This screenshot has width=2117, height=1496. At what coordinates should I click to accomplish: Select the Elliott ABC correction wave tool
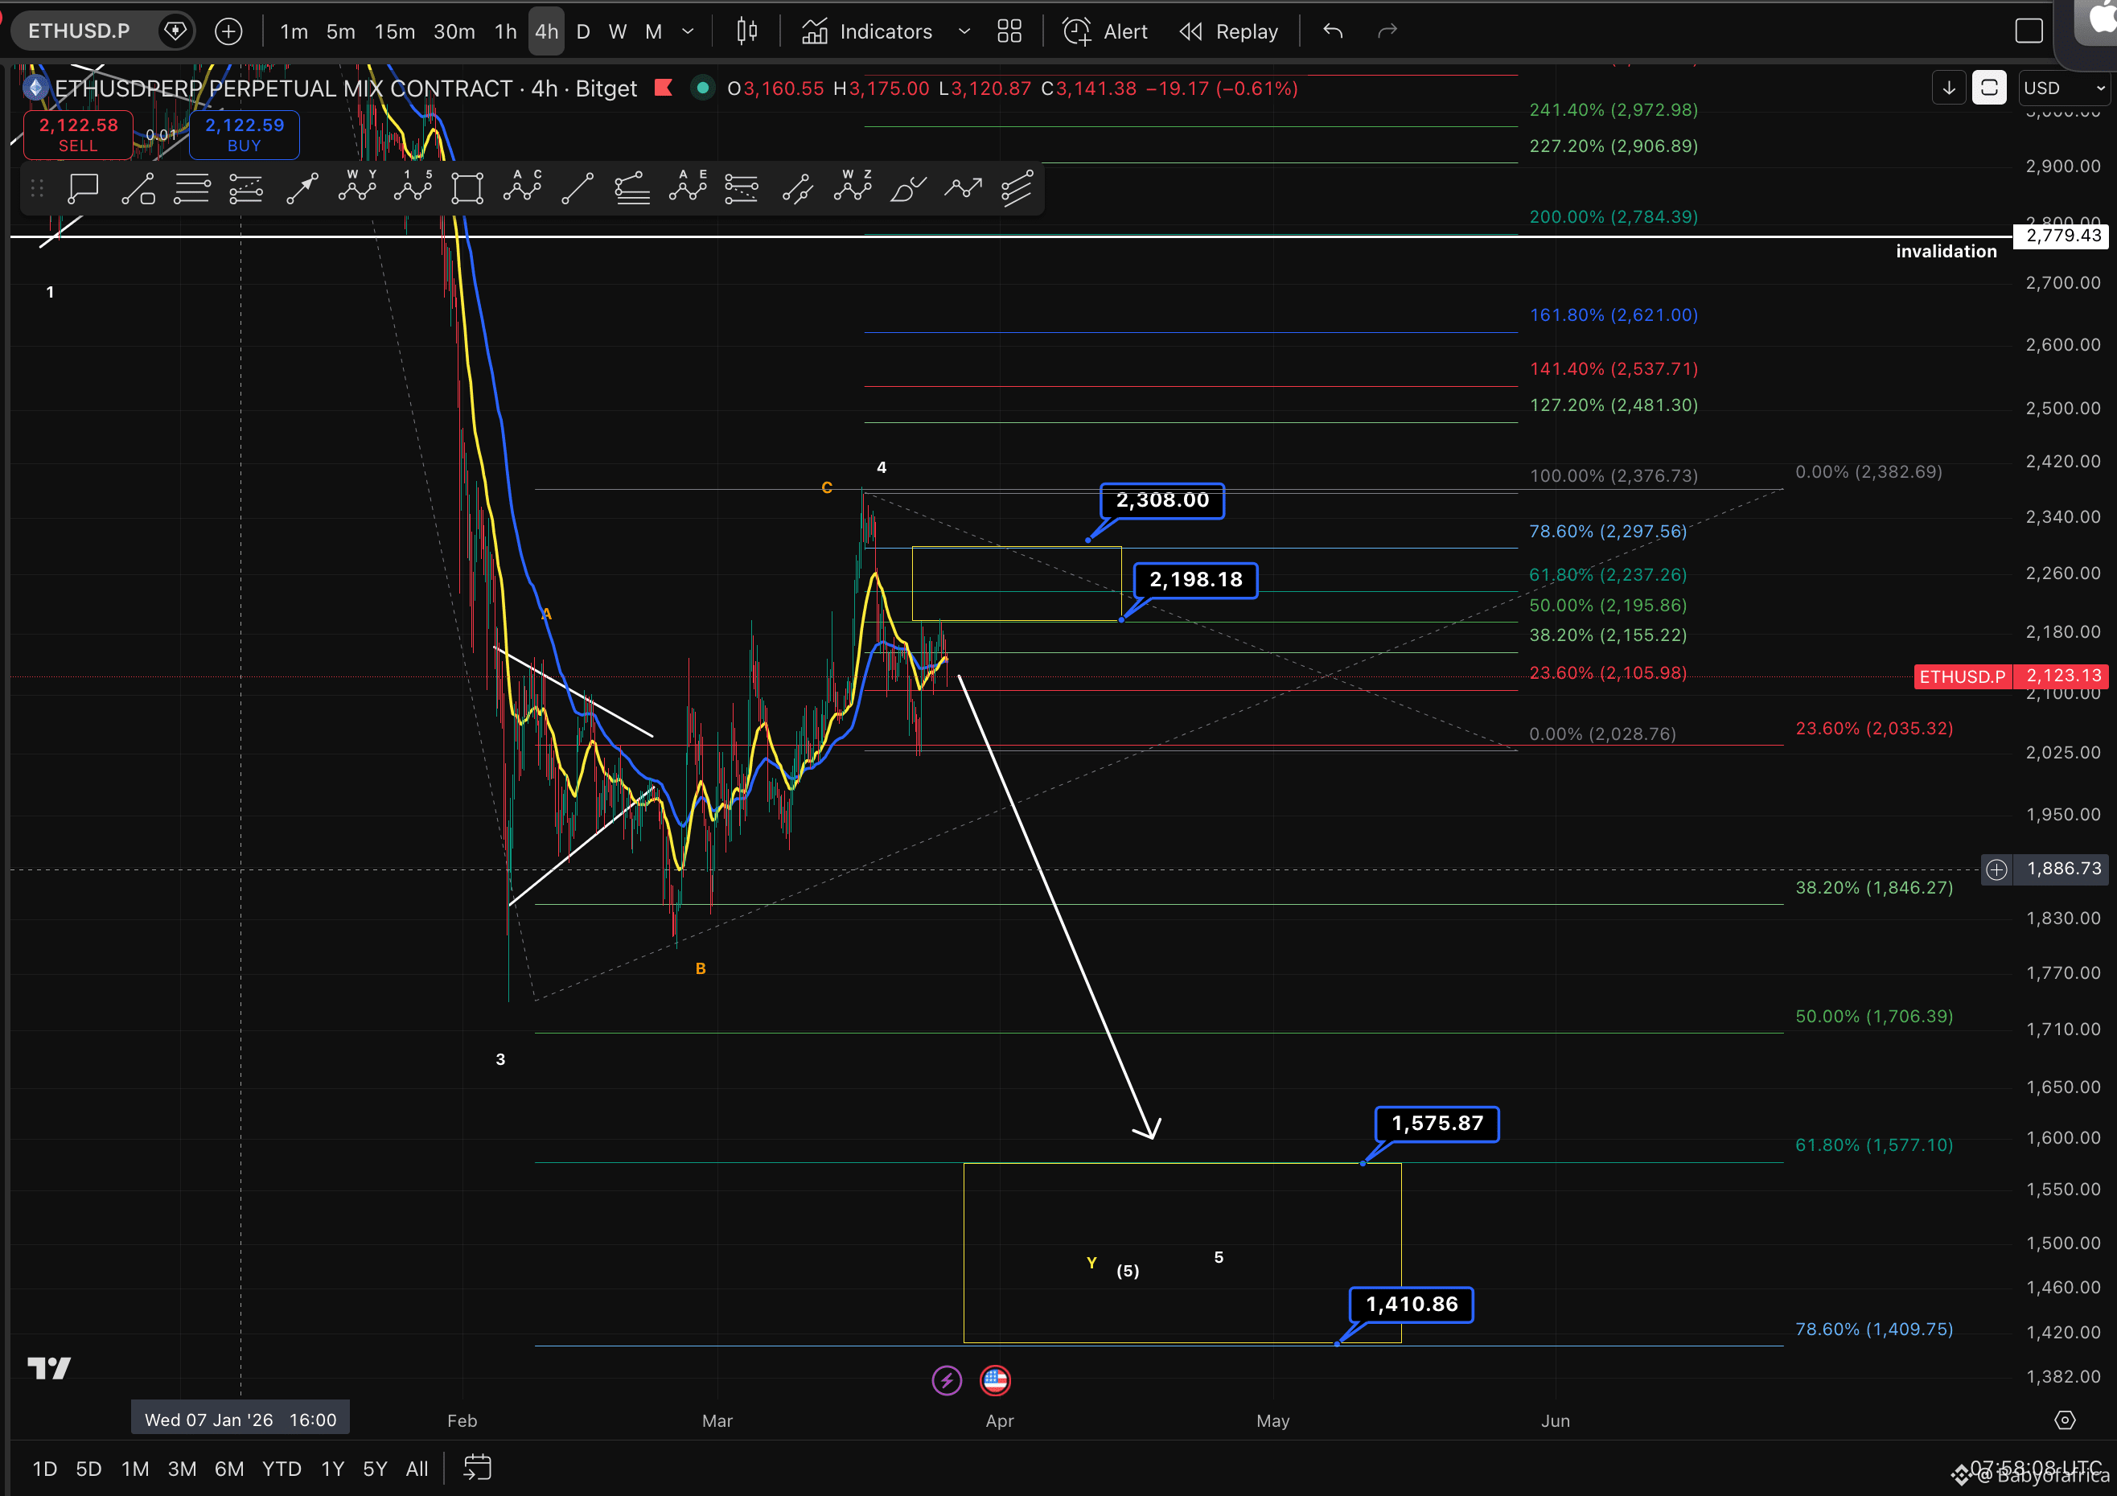tap(522, 186)
